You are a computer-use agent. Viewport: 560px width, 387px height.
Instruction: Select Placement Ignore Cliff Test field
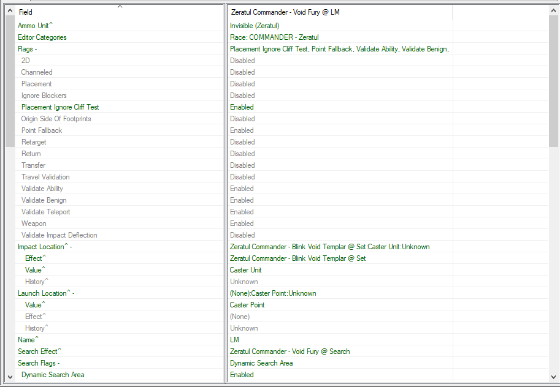click(x=119, y=107)
